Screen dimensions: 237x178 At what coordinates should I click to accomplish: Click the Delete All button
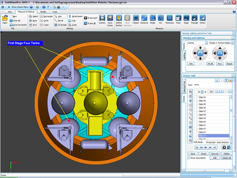(227, 158)
